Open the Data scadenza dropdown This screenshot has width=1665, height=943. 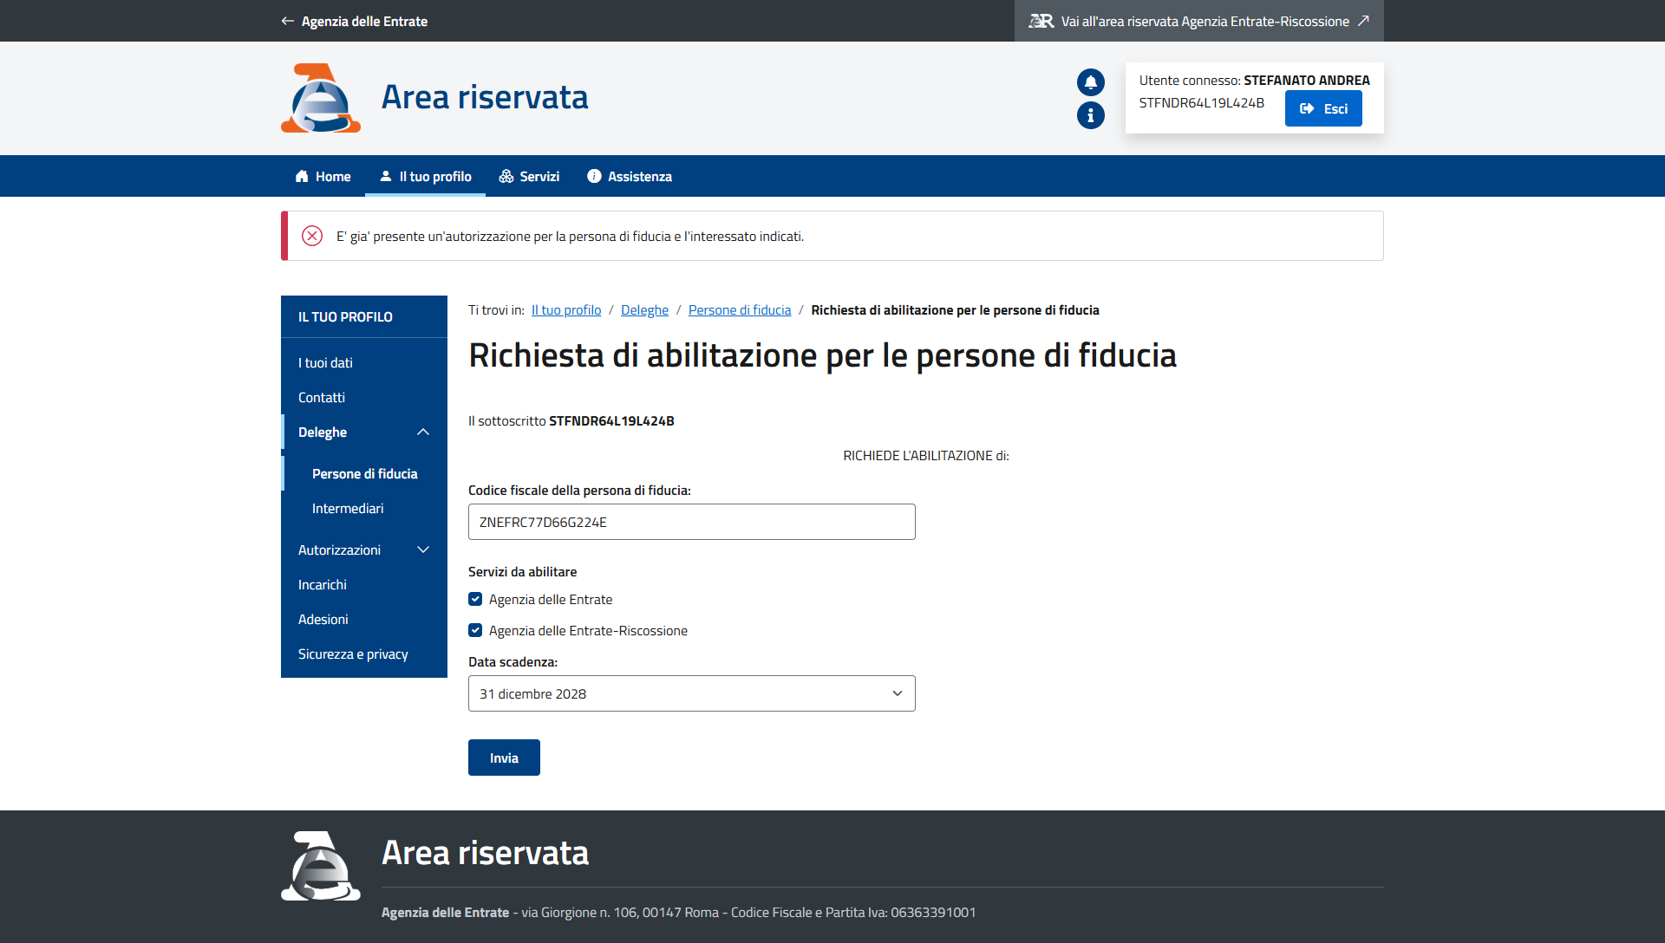(691, 693)
